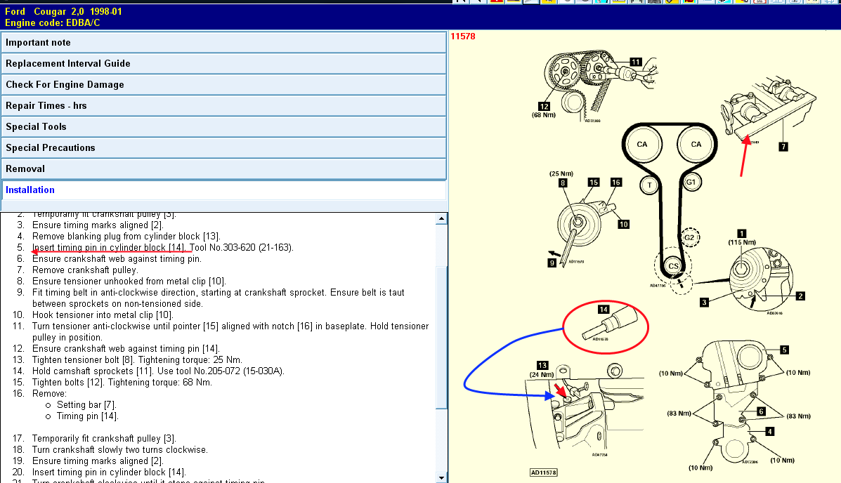
Task: Open the Replacement Interval Guide section
Action: (x=223, y=63)
